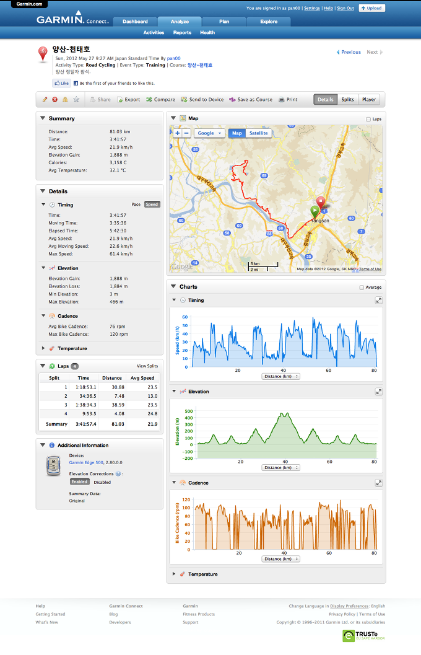Expand the Cadence chart to full size
The image size is (421, 655).
[x=378, y=483]
